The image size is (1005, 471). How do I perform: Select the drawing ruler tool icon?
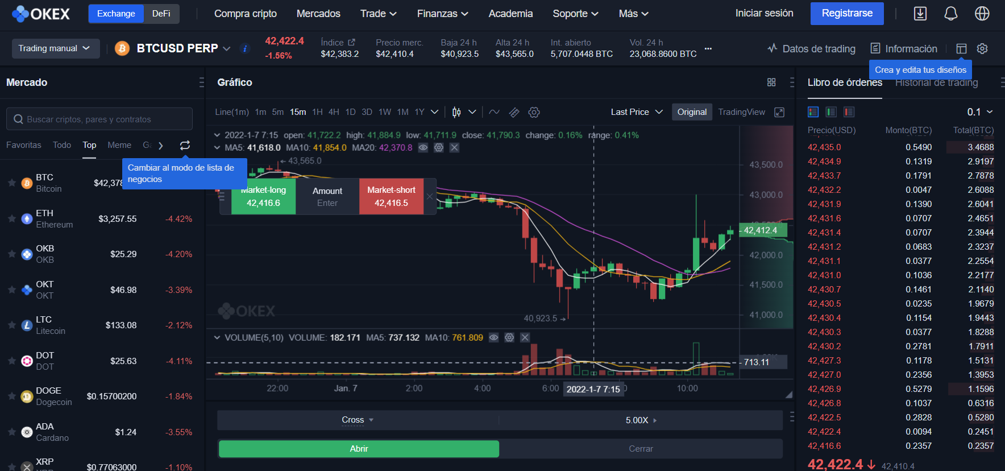tap(514, 113)
